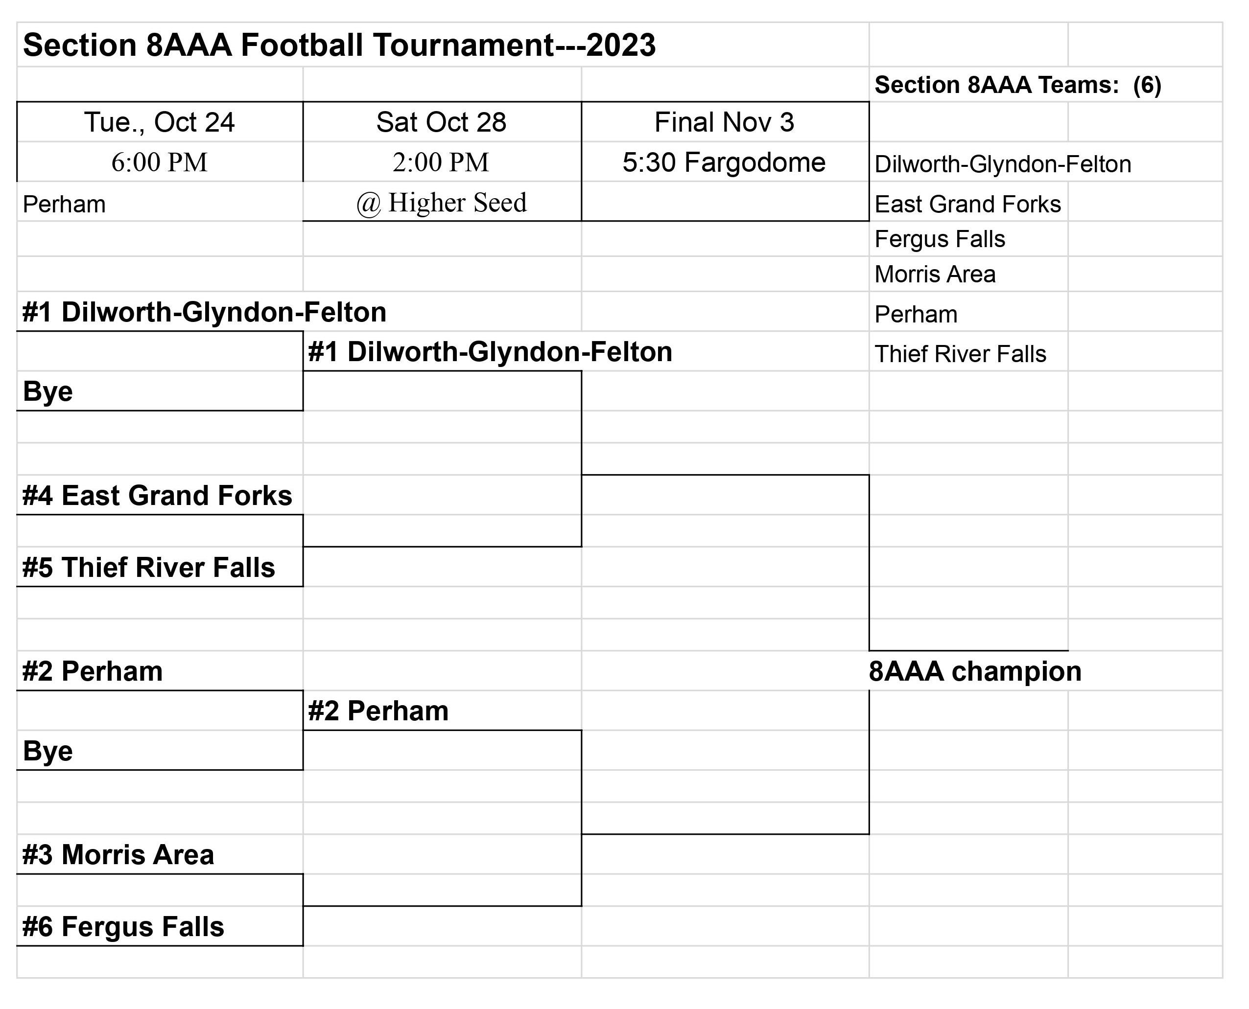Click the Section 8AAA Teams heading

point(1017,85)
